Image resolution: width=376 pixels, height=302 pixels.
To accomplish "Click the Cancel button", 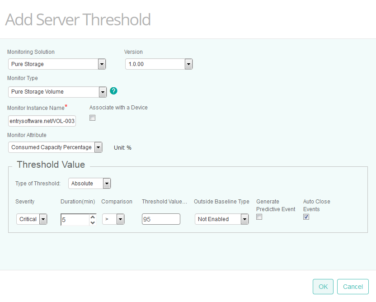I will coord(352,287).
